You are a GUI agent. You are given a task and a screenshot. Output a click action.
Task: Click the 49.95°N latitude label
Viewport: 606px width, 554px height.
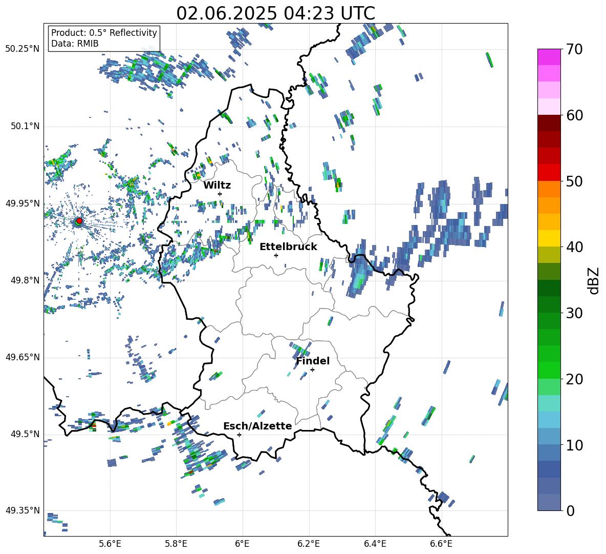click(x=23, y=203)
